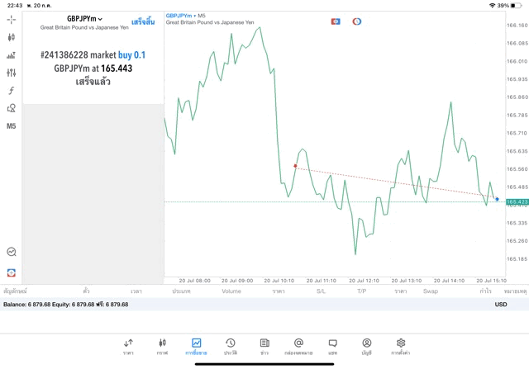This screenshot has width=529, height=369.
Task: Open the ข่าว news tab
Action: click(264, 347)
